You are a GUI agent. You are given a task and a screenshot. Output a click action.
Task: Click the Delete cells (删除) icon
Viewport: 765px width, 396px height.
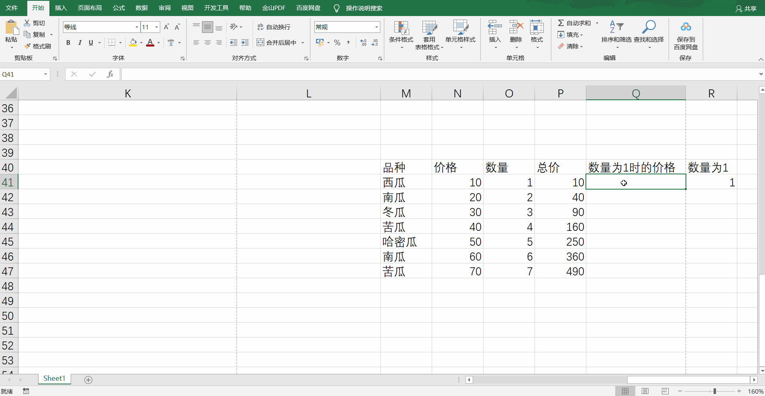516,27
